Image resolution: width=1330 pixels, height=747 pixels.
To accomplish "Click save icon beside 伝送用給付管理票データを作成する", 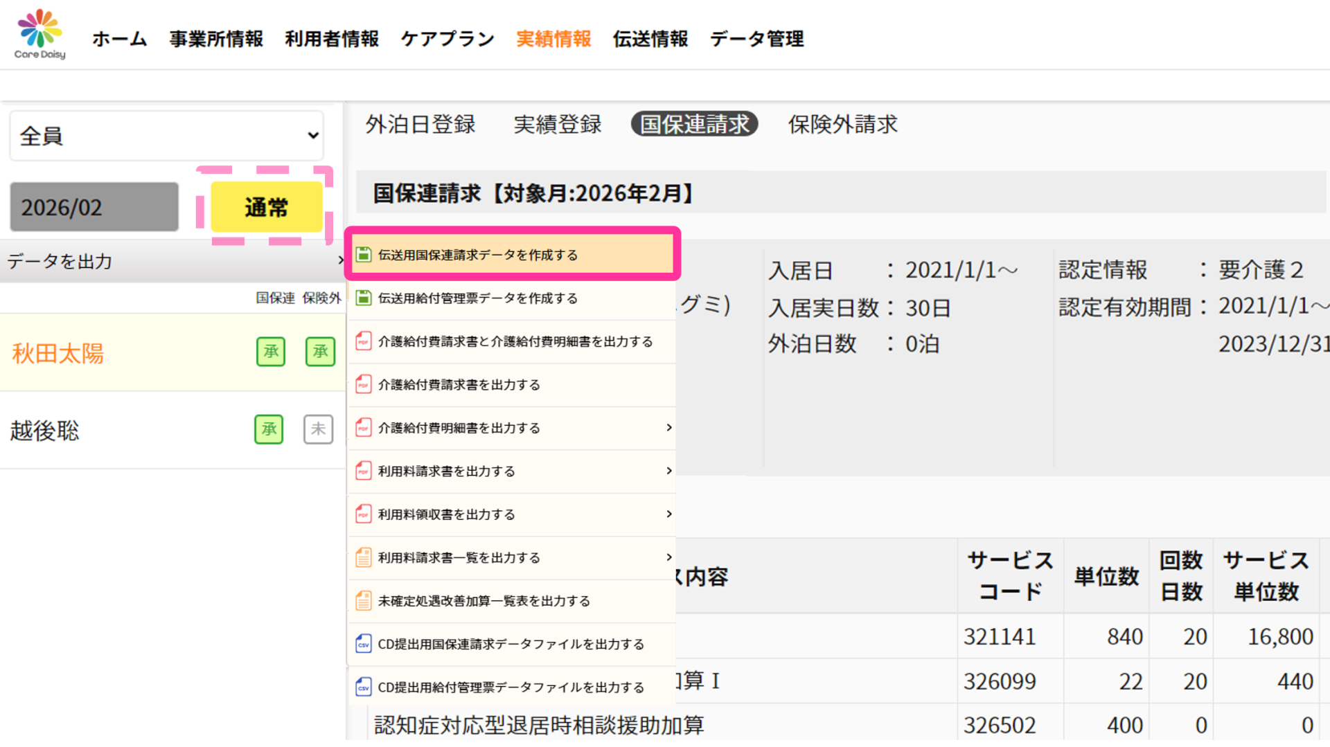I will (x=364, y=298).
